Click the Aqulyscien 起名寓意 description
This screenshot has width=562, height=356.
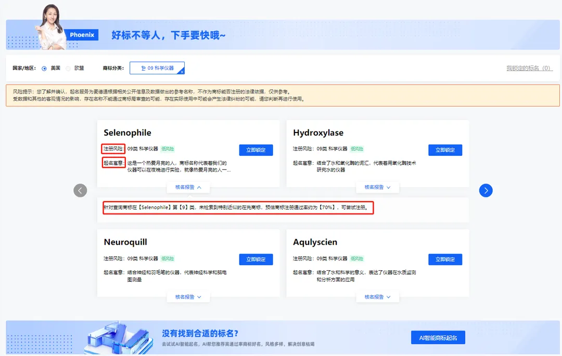click(366, 276)
